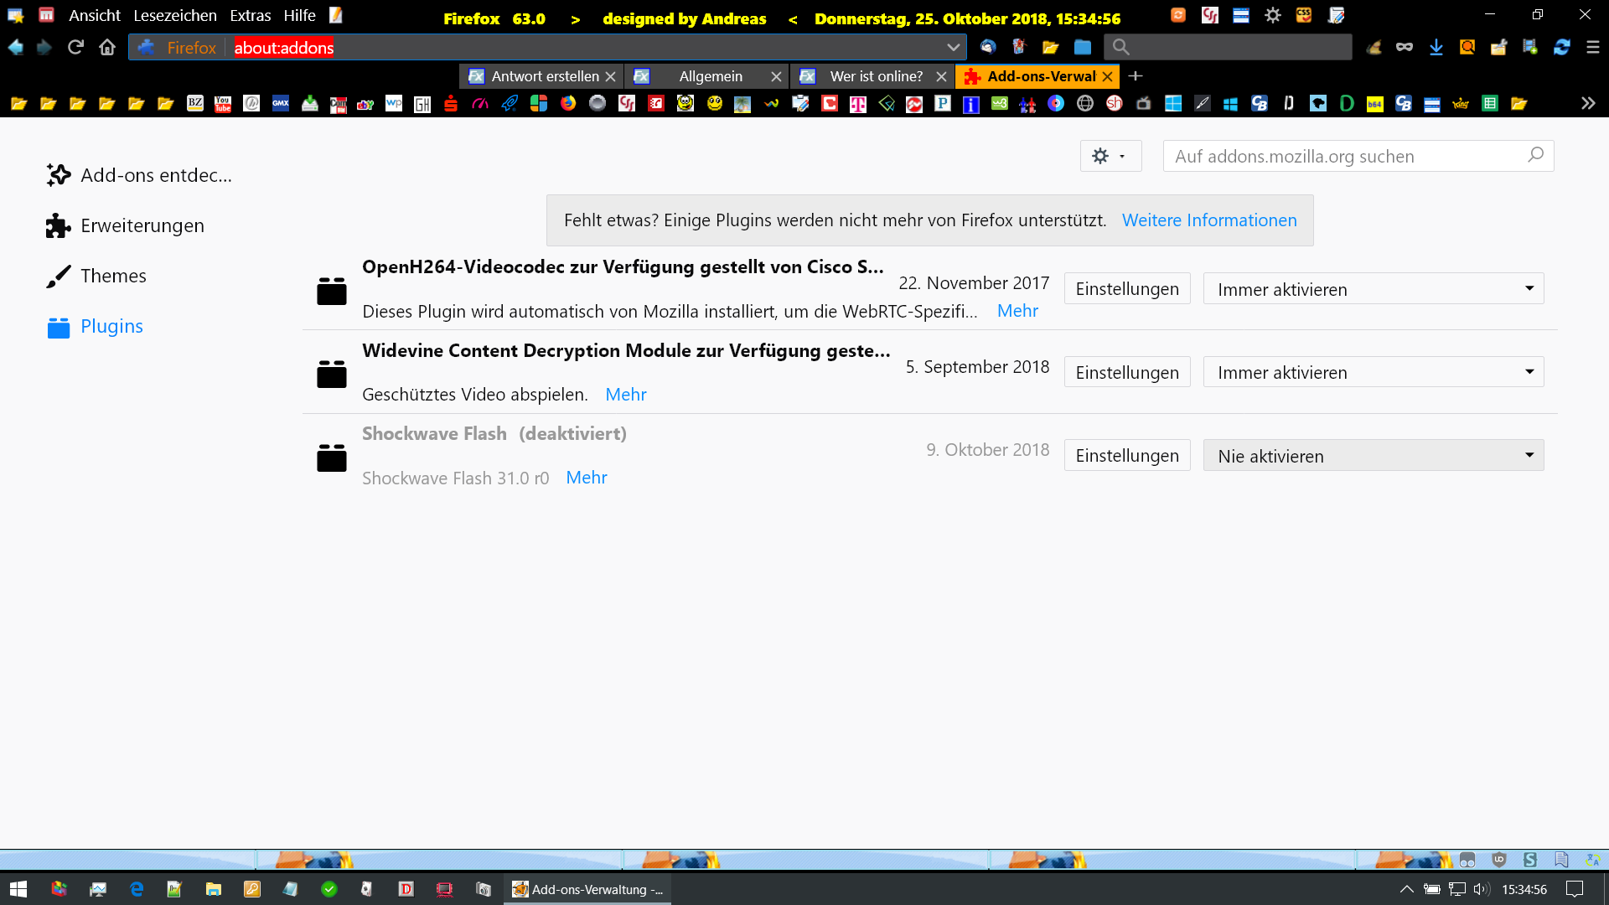Open the add-ons tools gear menu
1609x905 pixels.
pyautogui.click(x=1110, y=156)
